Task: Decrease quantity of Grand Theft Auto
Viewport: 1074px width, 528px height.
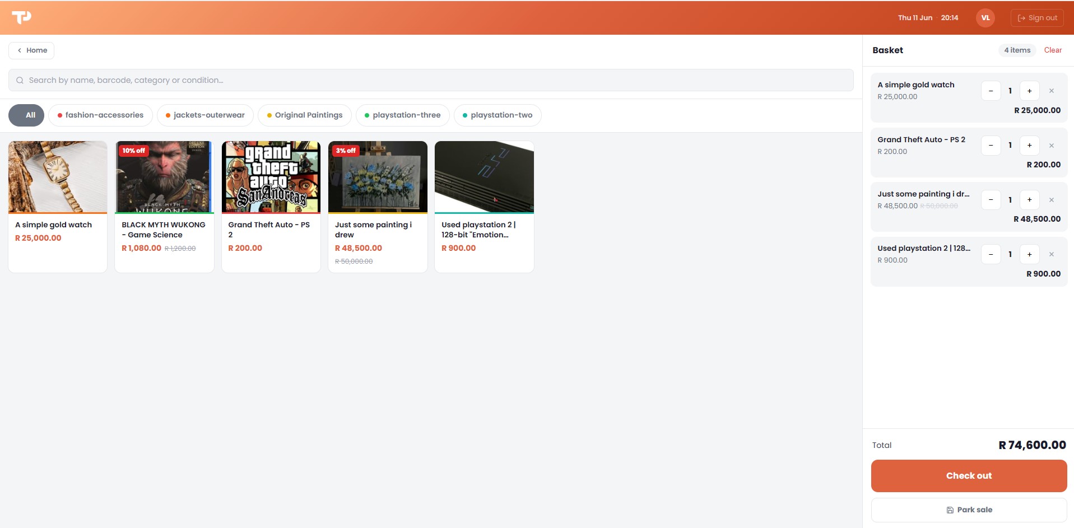Action: (x=991, y=146)
